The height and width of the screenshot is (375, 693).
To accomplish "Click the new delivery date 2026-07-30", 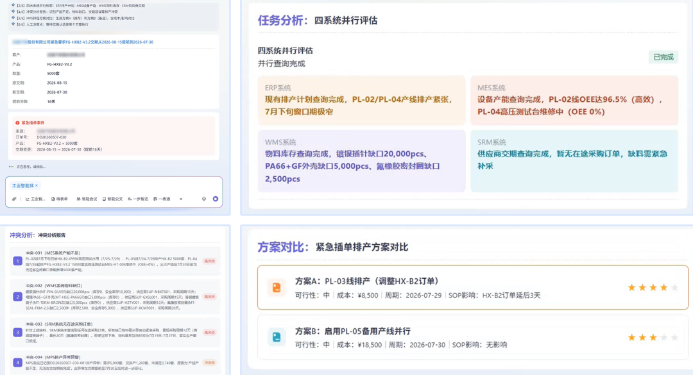I will click(x=57, y=92).
